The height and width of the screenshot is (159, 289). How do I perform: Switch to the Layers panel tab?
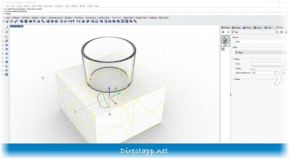pyautogui.click(x=258, y=28)
